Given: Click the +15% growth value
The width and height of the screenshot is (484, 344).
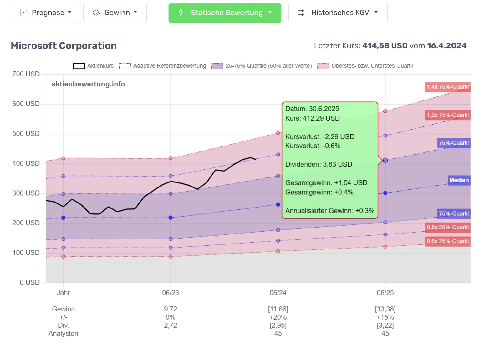Looking at the screenshot, I should click(385, 317).
